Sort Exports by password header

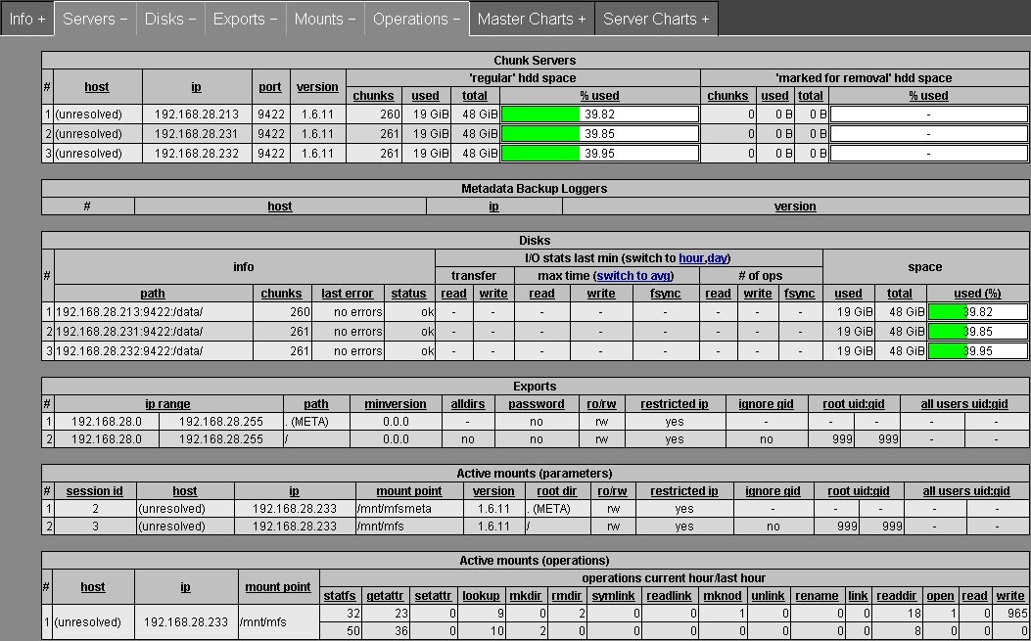[x=536, y=403]
